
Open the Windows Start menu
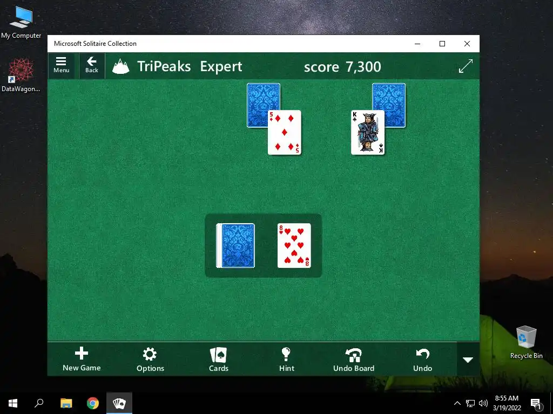(x=13, y=403)
